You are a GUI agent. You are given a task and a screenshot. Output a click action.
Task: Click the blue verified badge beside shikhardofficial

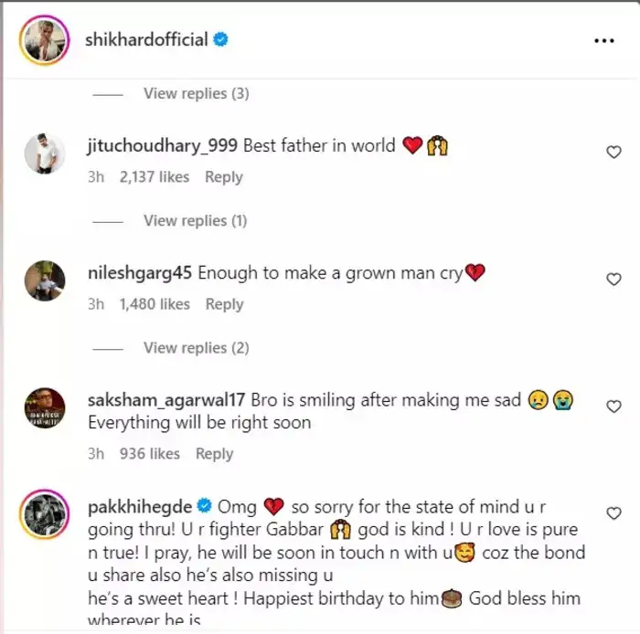221,40
